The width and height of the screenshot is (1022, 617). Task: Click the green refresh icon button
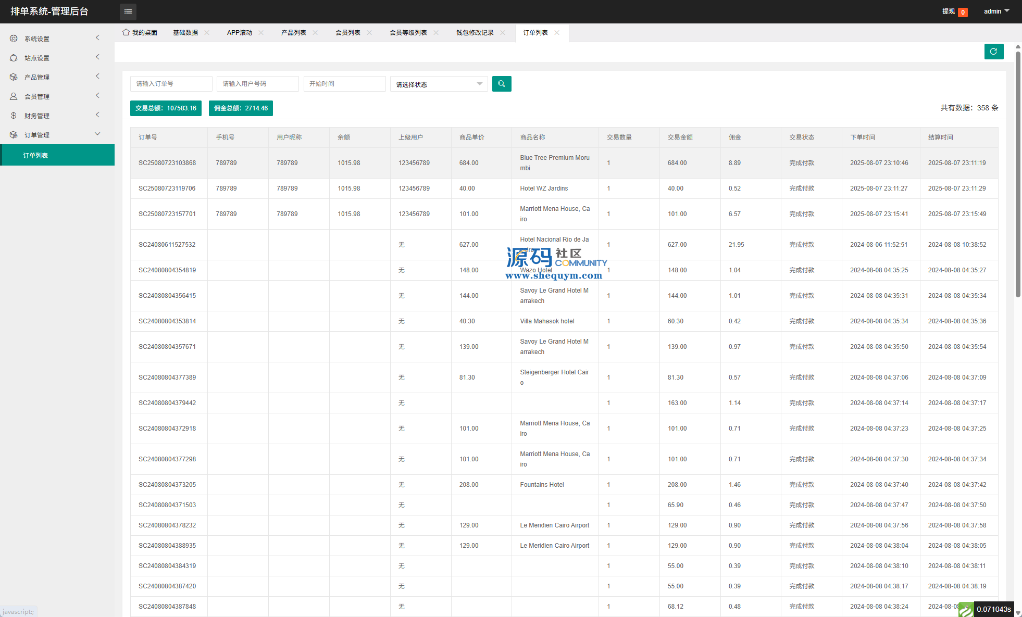click(x=993, y=52)
